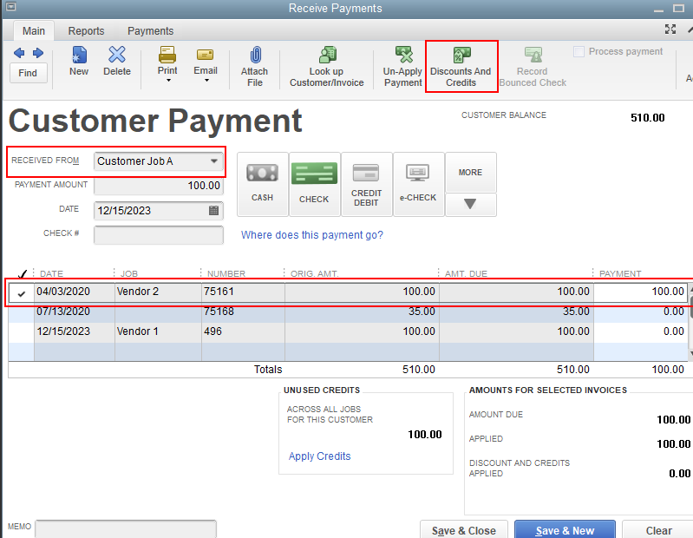Open the window control menu icon
Viewport: 693px width, 538px height.
click(10, 7)
